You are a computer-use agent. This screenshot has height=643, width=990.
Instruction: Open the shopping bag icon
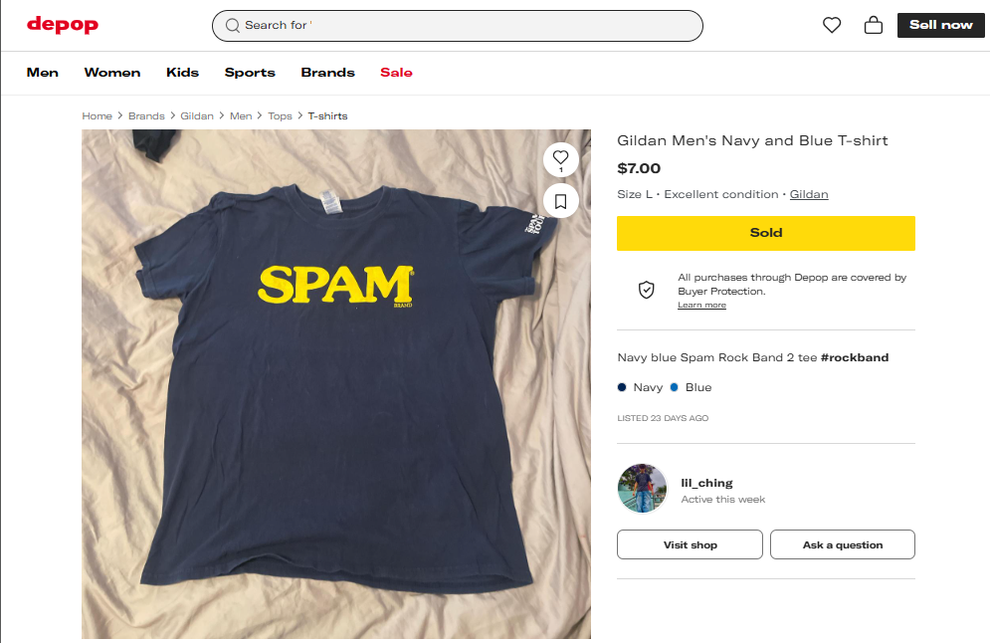874,25
